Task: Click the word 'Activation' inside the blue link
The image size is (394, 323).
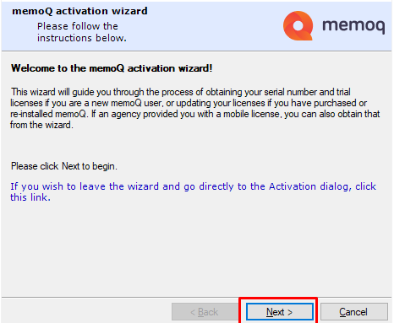Action: point(293,186)
